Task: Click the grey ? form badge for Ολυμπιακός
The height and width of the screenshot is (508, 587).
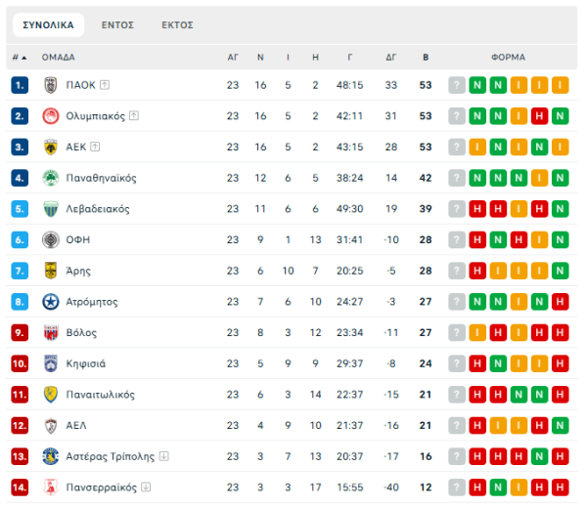Action: [x=457, y=116]
